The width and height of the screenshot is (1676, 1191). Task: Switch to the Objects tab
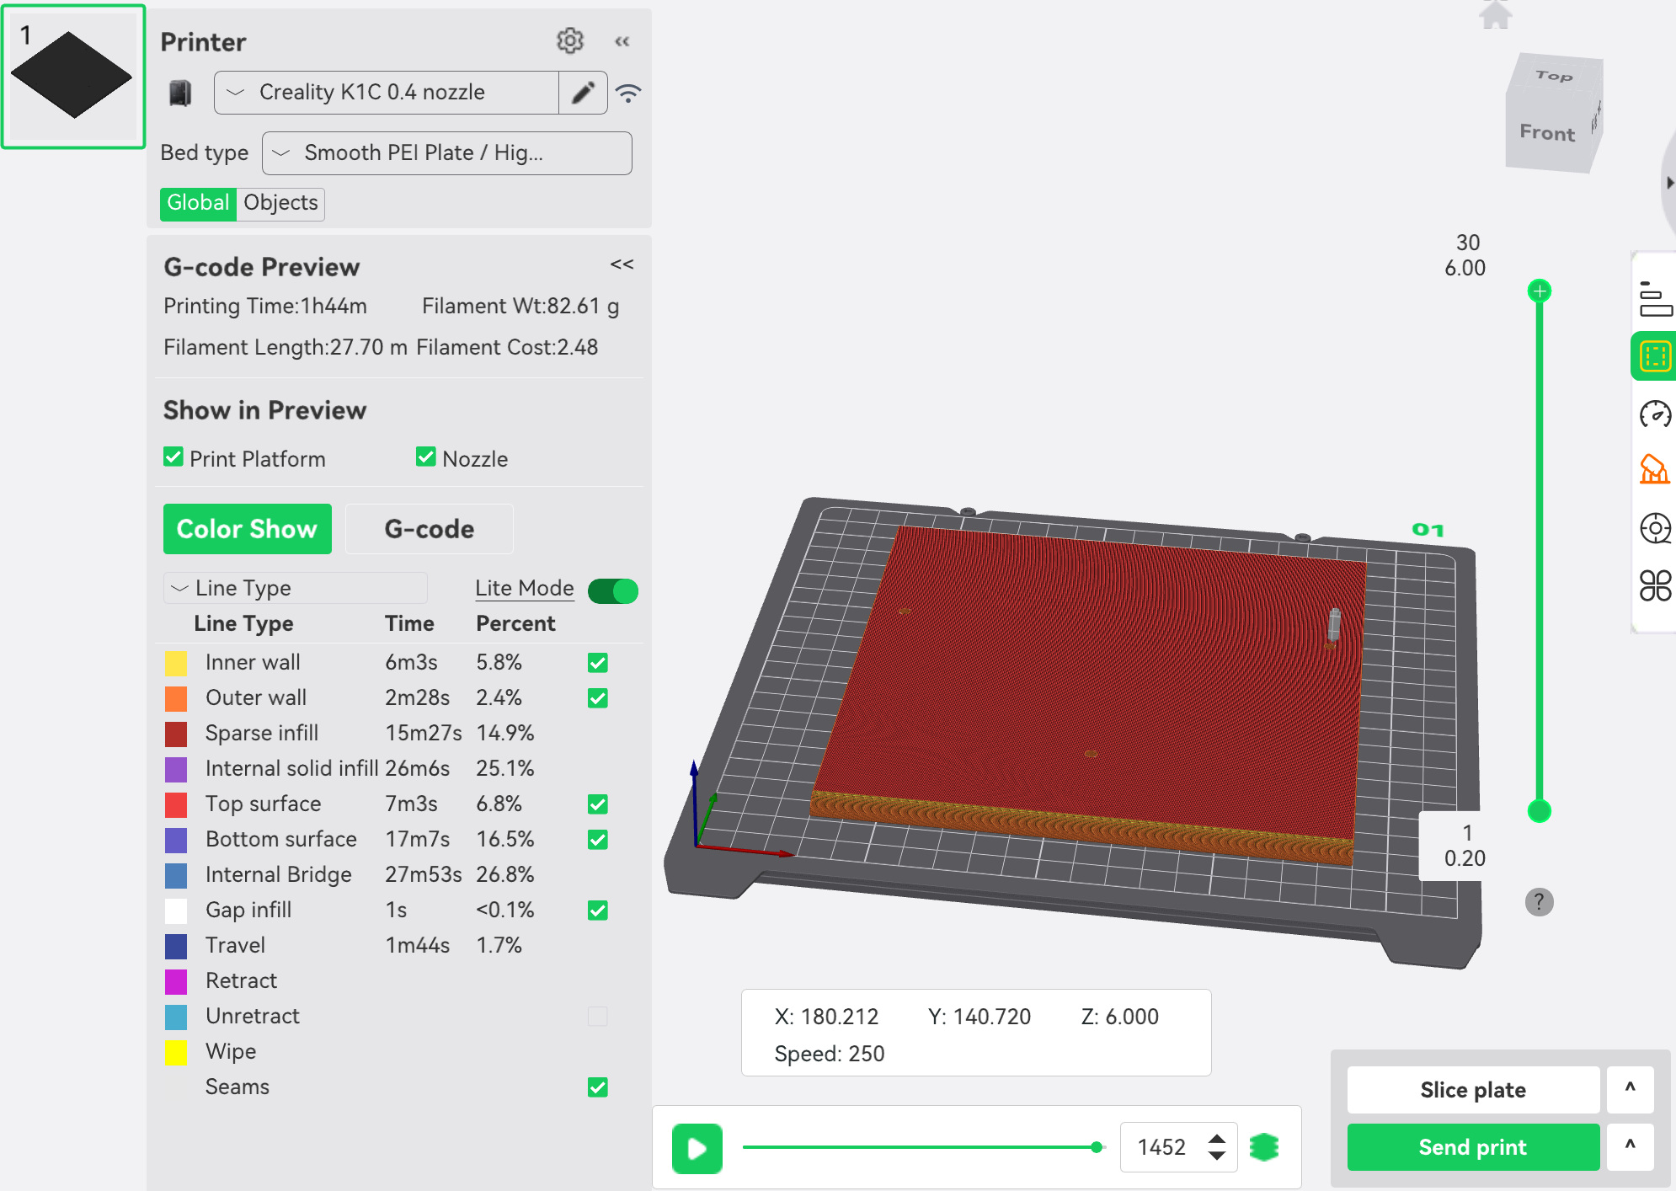pos(280,203)
